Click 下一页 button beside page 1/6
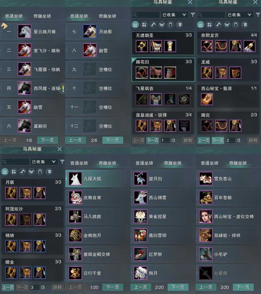 [48, 140]
